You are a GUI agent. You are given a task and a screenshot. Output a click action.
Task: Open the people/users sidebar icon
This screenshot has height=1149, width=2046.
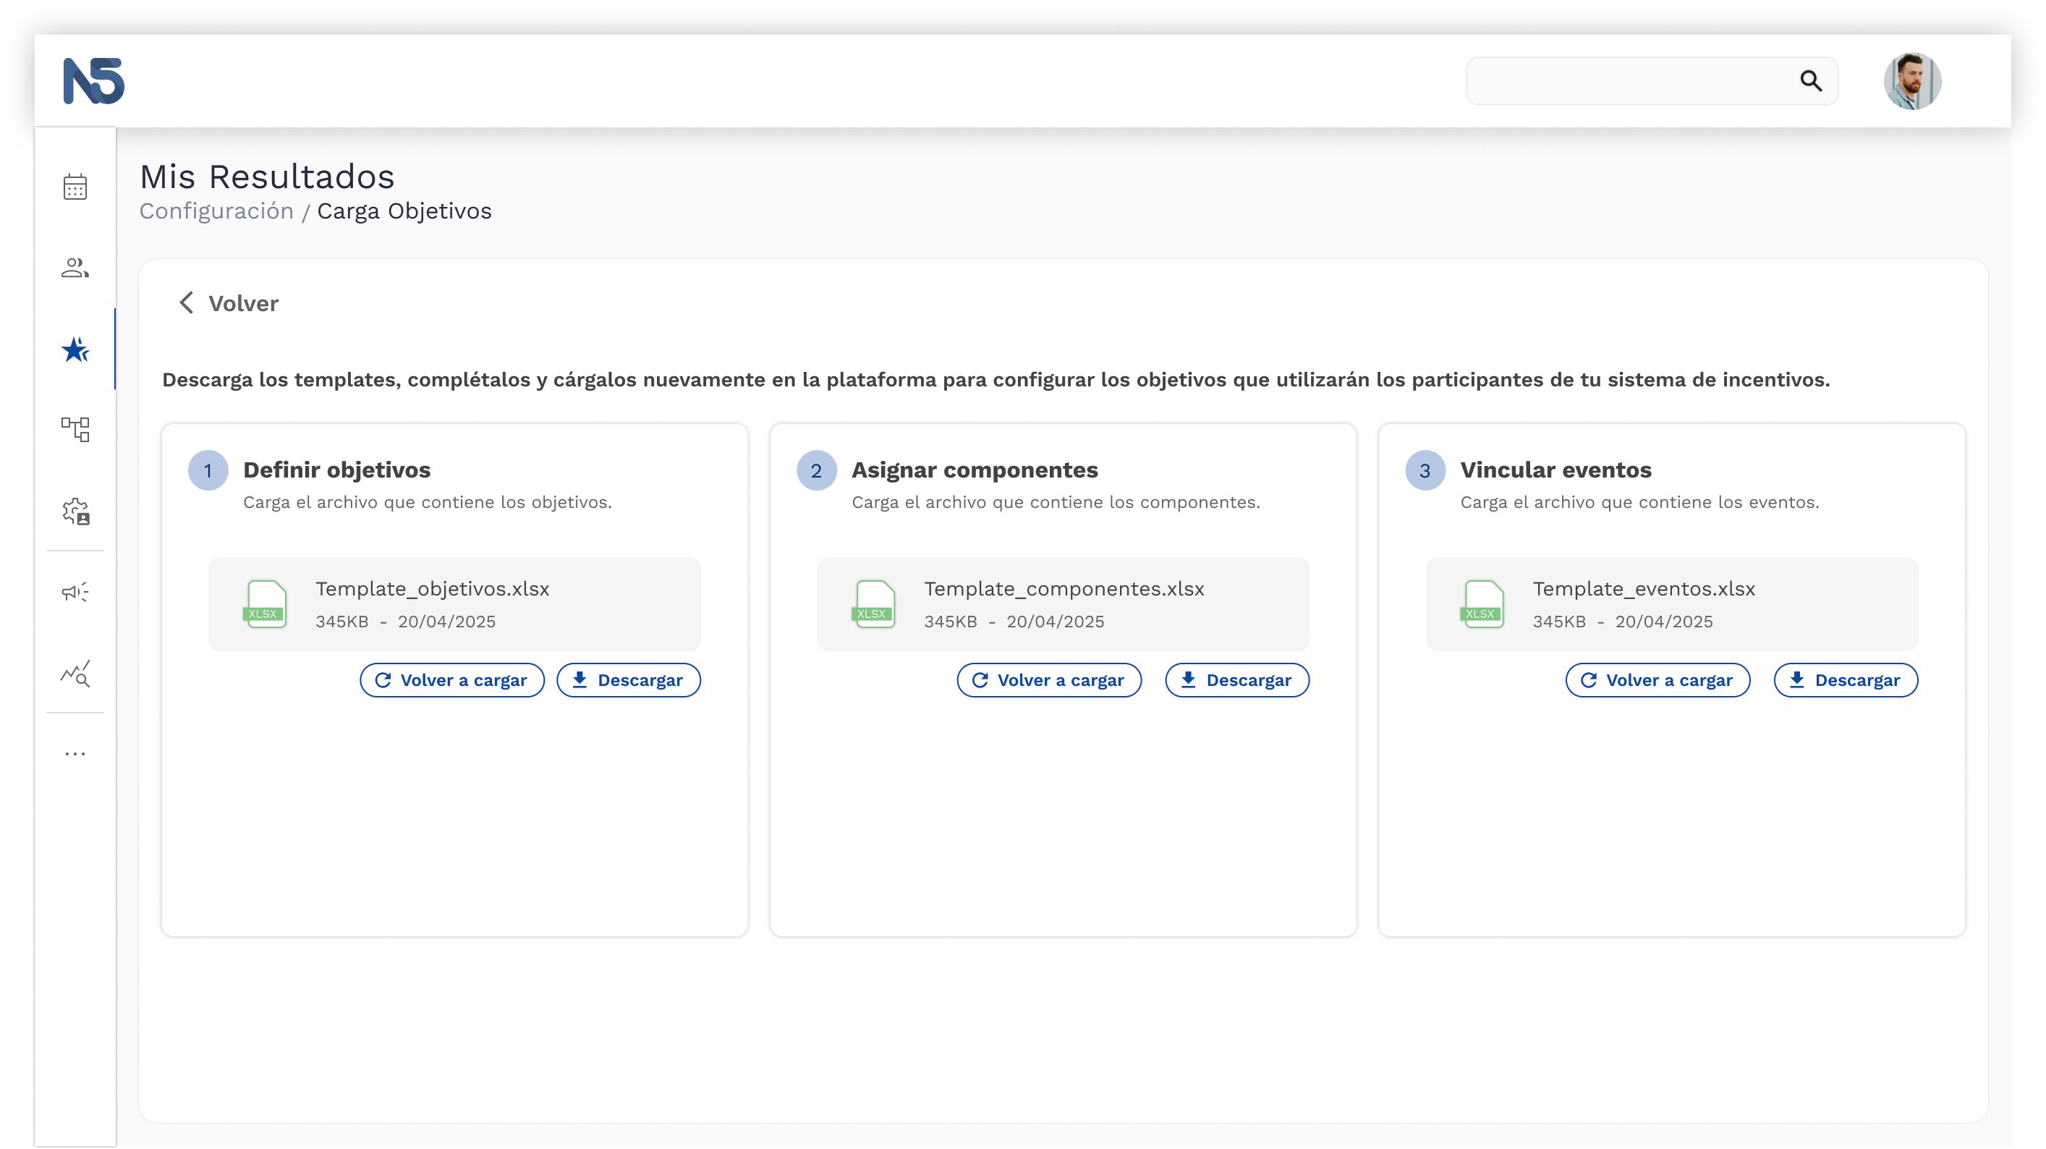pyautogui.click(x=75, y=268)
